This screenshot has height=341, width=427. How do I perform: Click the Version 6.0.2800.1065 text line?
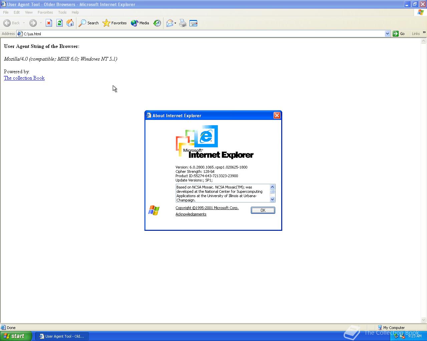pos(211,167)
